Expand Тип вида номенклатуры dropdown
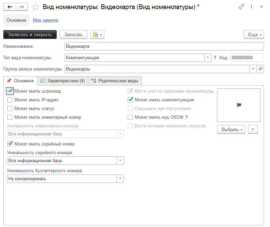Viewport: 270px width, 227px height. click(x=208, y=58)
